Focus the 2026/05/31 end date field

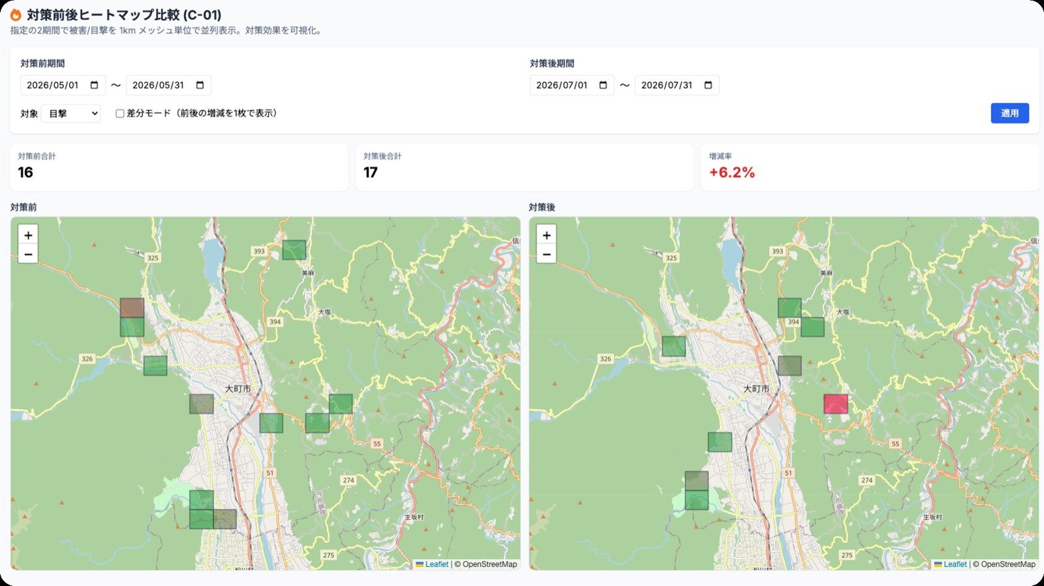168,85
